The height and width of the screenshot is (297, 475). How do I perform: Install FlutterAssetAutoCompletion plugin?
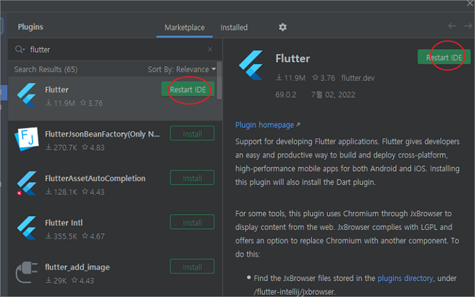coord(192,178)
